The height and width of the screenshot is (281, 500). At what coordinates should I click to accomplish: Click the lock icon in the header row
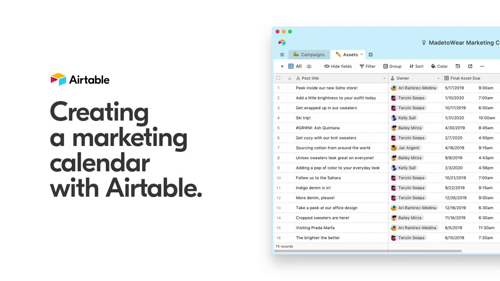coord(289,78)
